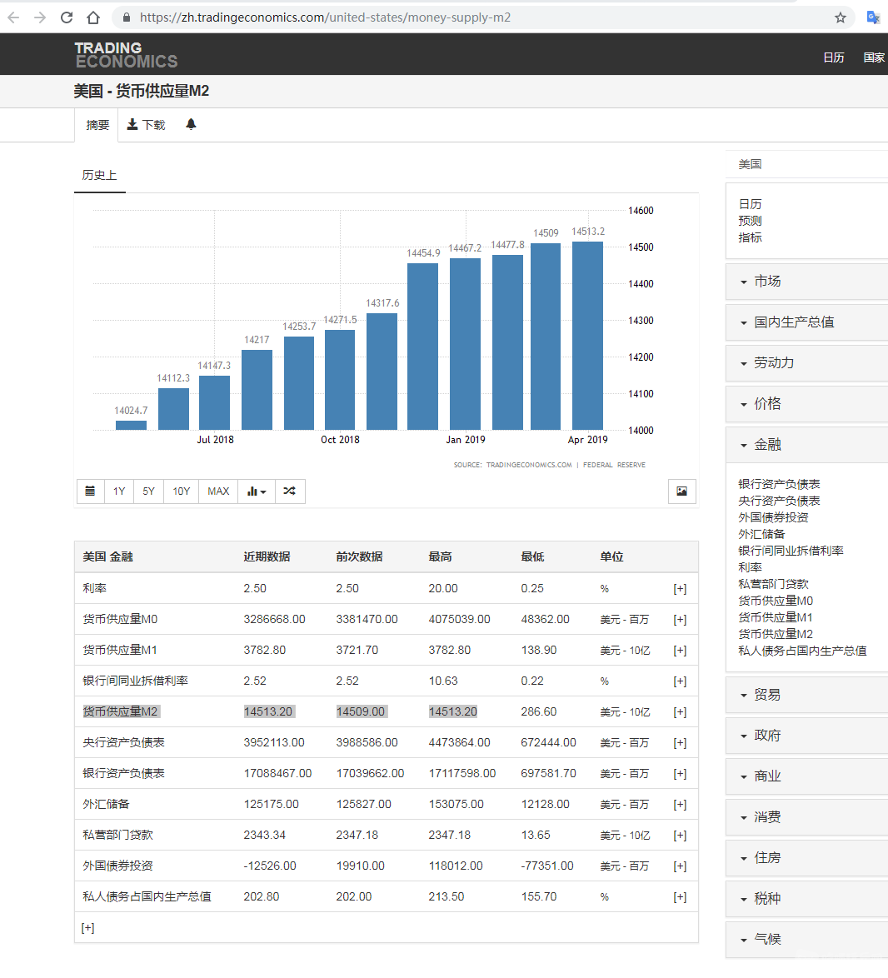Set chart range to 5Y

click(148, 491)
